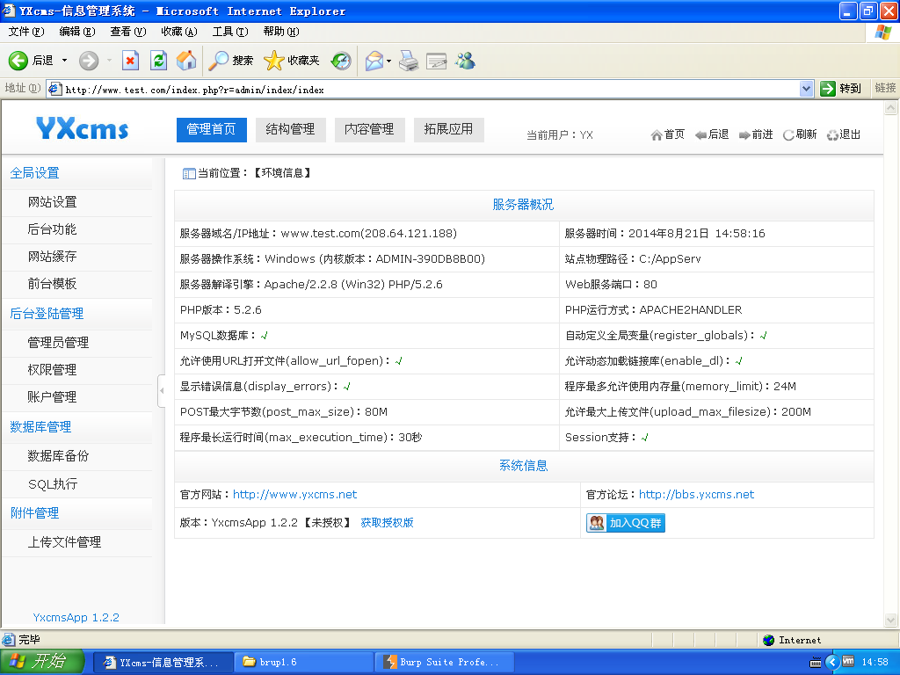Switch to the 内容管理 tab
The height and width of the screenshot is (675, 900).
point(370,130)
